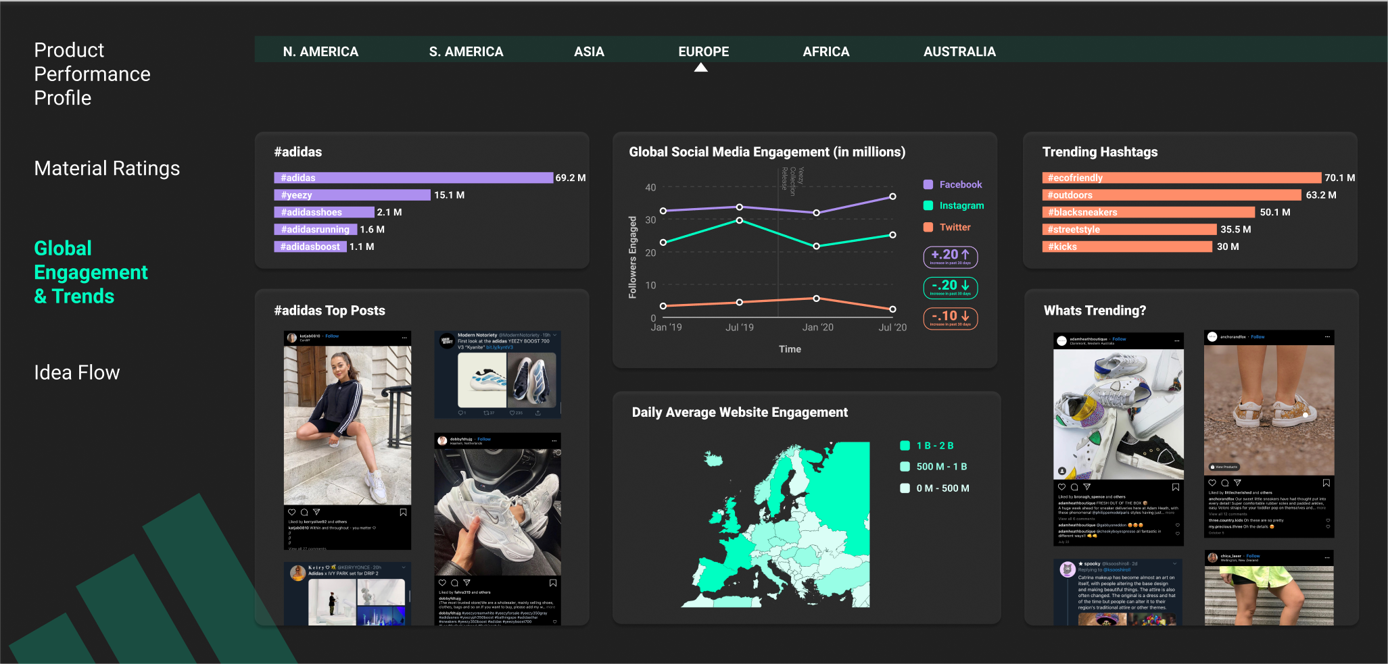Bookmark the anchorandfox post

pyautogui.click(x=1326, y=483)
